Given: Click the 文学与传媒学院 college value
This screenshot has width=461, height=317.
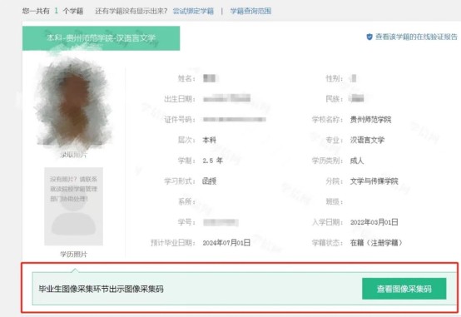Looking at the screenshot, I should (374, 181).
